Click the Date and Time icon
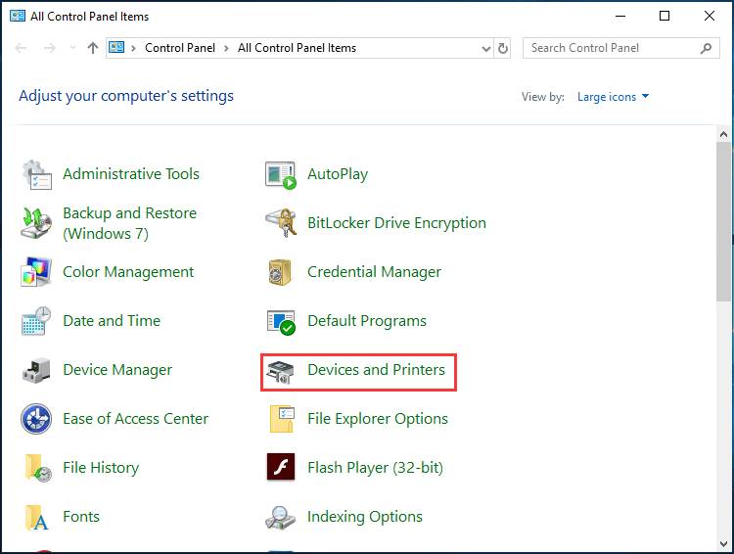Viewport: 734px width, 554px height. 36,321
